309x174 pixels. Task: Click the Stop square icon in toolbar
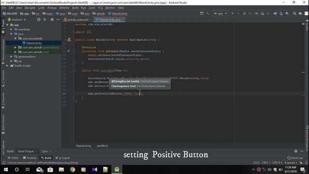click(x=268, y=14)
